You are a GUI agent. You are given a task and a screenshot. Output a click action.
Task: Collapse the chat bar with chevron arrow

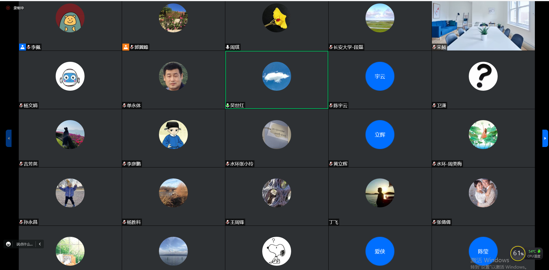(40, 244)
